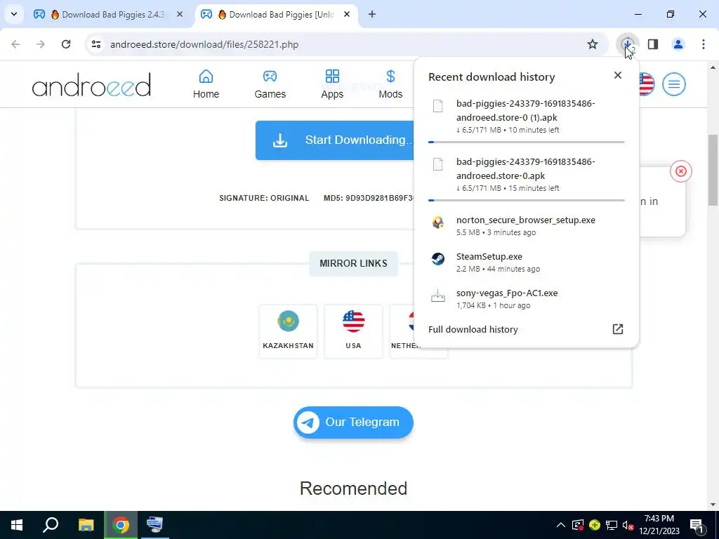Select the USA mirror link
This screenshot has height=539, width=719.
(353, 331)
